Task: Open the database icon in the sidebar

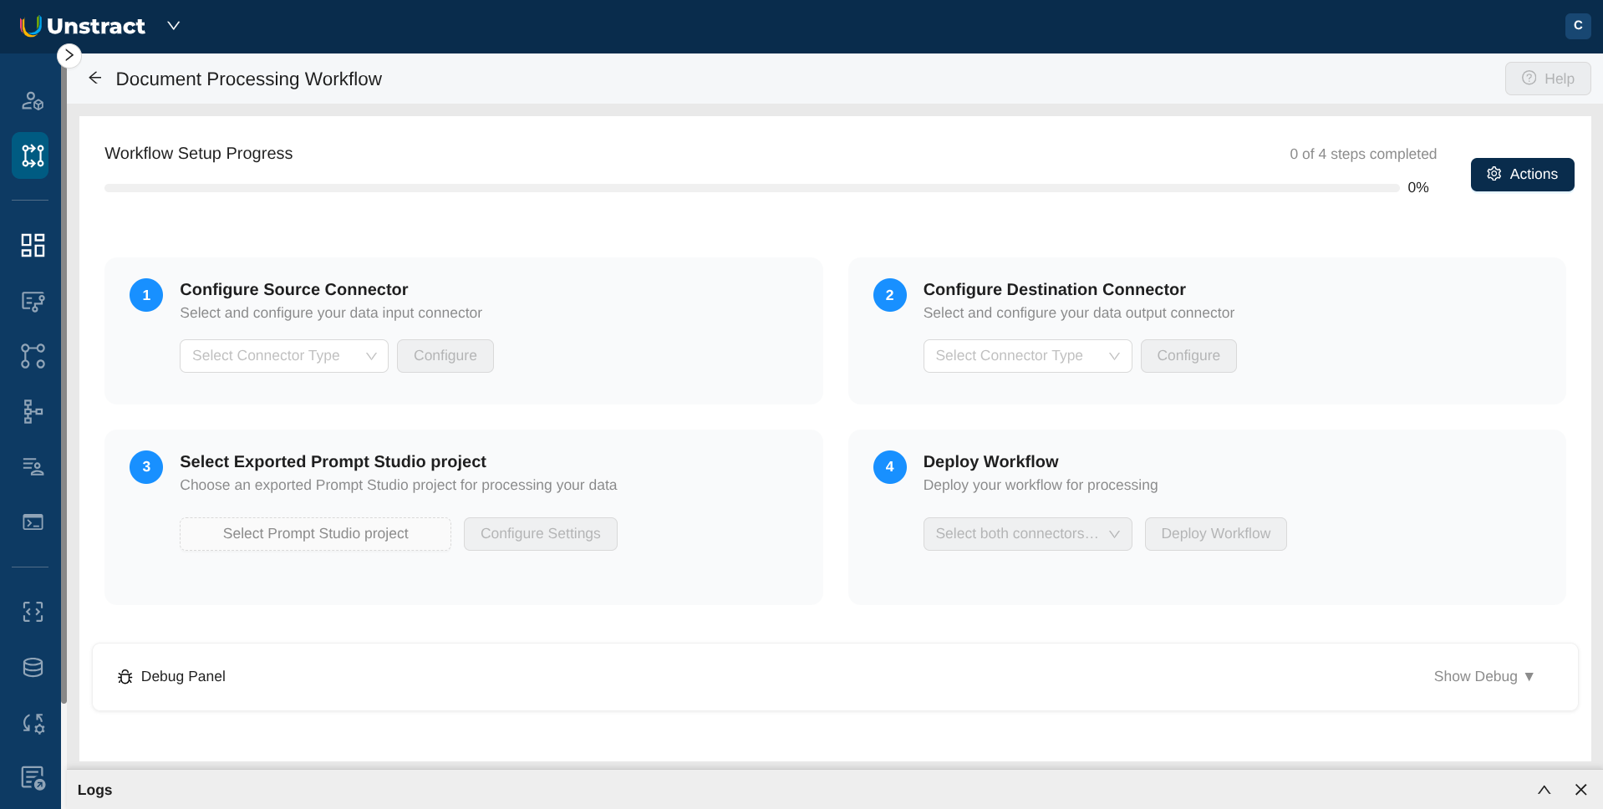Action: (x=33, y=667)
